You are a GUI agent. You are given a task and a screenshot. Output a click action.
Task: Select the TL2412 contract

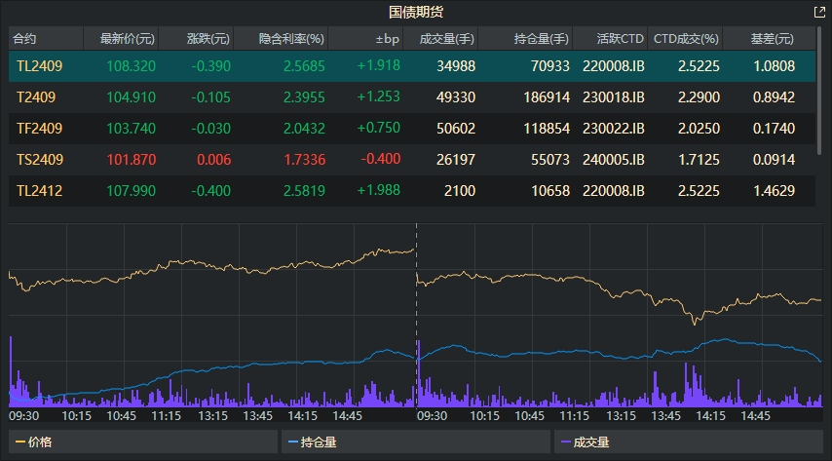point(39,191)
